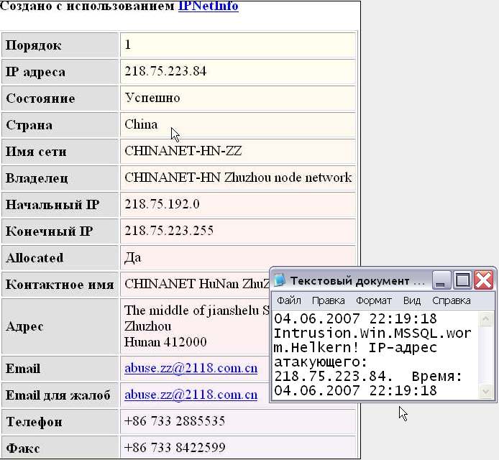Click the IP address value 218.75.223.84 in table
This screenshot has height=460, width=499.
click(165, 71)
